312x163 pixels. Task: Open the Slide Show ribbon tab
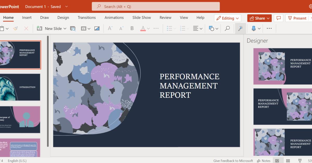(141, 17)
